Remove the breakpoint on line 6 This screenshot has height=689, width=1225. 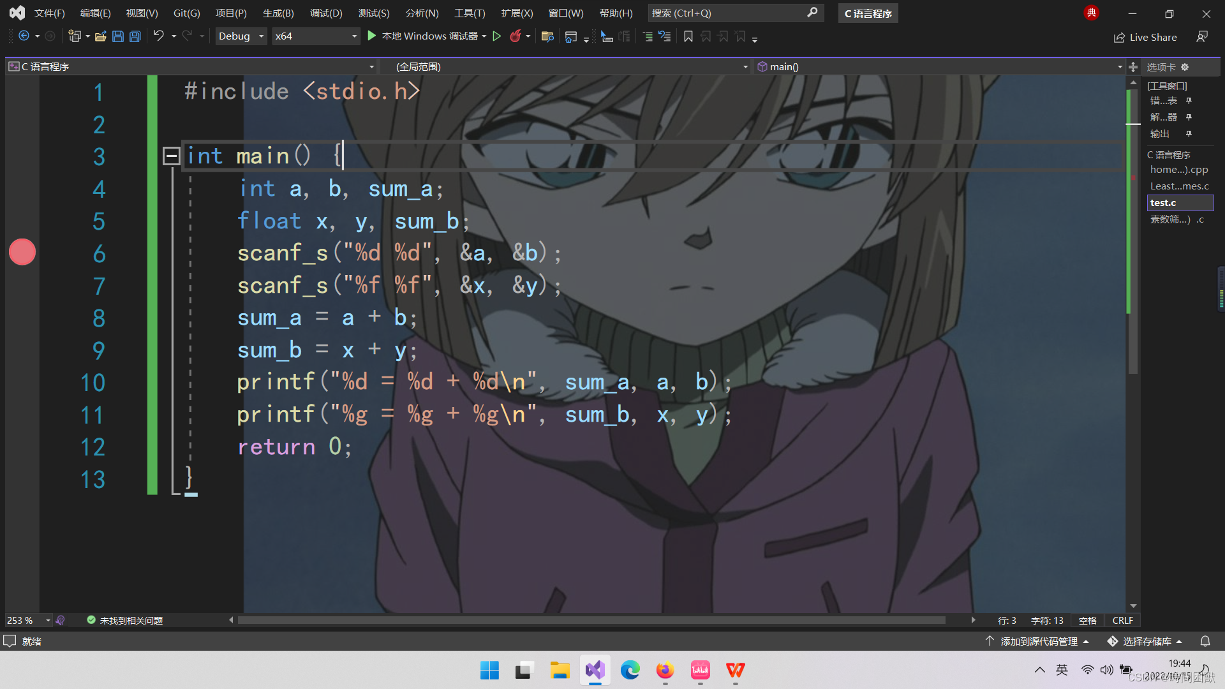click(x=22, y=252)
